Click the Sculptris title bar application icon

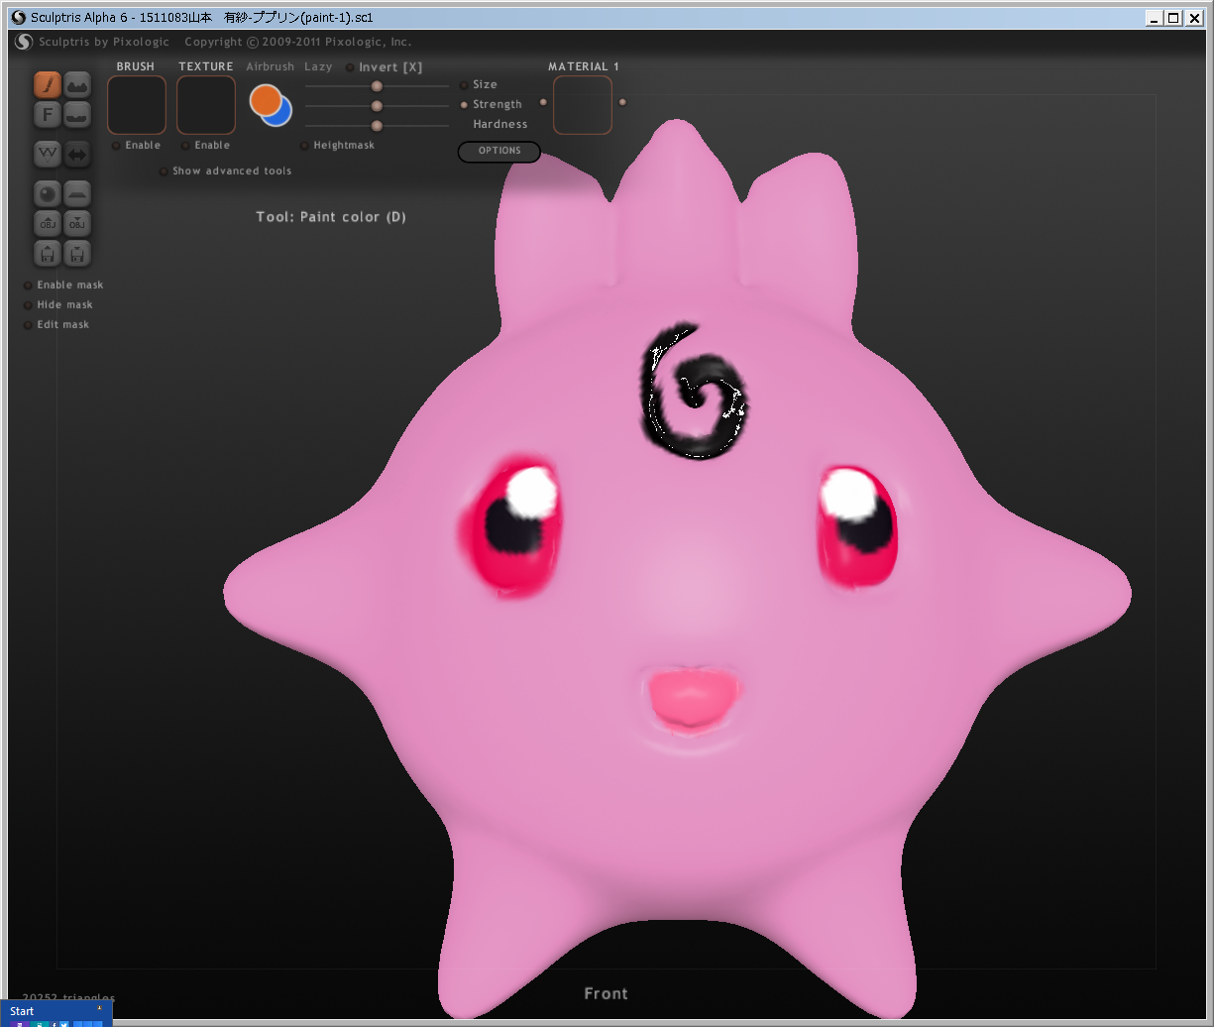[18, 17]
